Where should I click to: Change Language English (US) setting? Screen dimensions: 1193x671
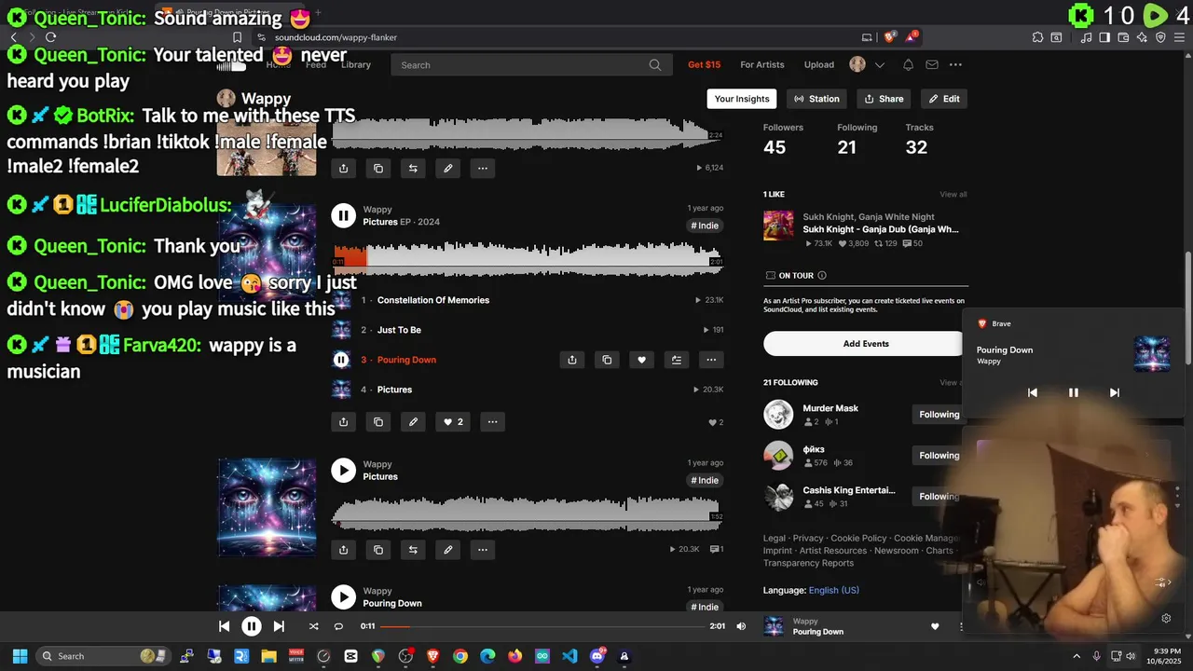click(833, 590)
